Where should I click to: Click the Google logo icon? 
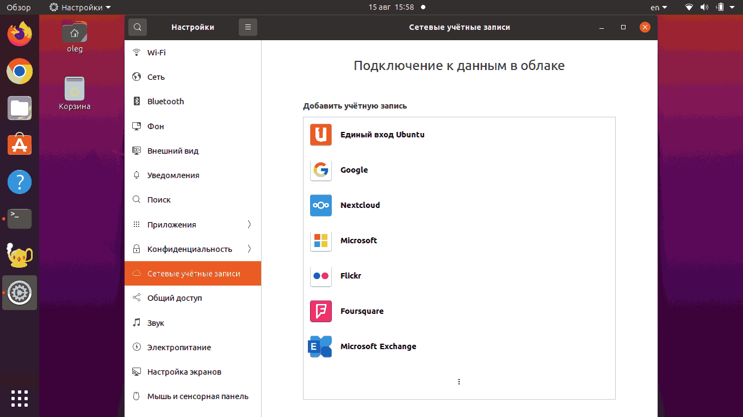tap(321, 170)
